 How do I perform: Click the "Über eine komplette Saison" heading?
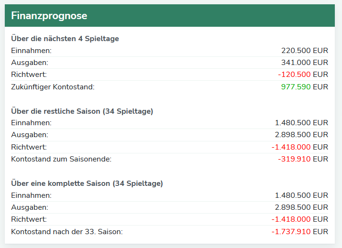pos(87,183)
